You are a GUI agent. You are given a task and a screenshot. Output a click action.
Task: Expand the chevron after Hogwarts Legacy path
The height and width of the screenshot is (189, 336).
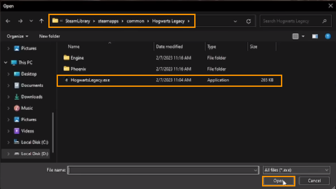tap(188, 21)
